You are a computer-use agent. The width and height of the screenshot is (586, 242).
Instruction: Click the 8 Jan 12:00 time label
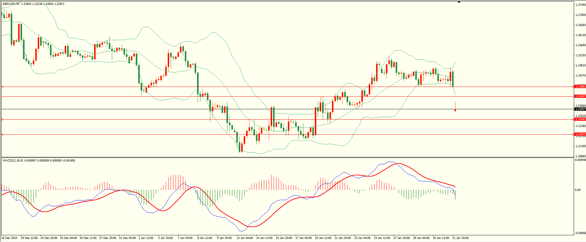click(205, 238)
